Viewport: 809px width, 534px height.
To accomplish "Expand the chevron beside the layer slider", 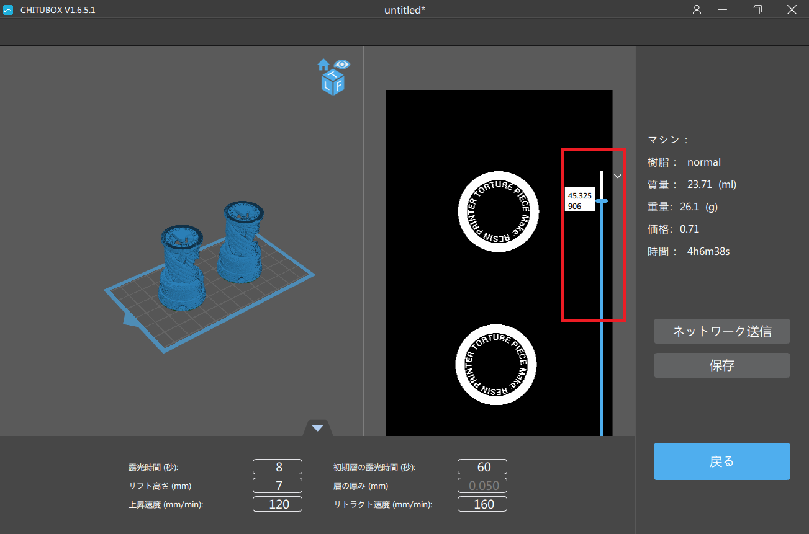I will point(618,176).
